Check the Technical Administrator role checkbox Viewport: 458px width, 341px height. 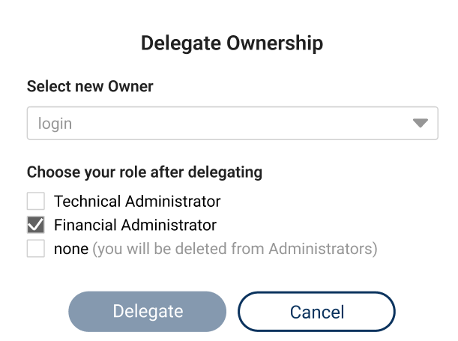click(36, 201)
